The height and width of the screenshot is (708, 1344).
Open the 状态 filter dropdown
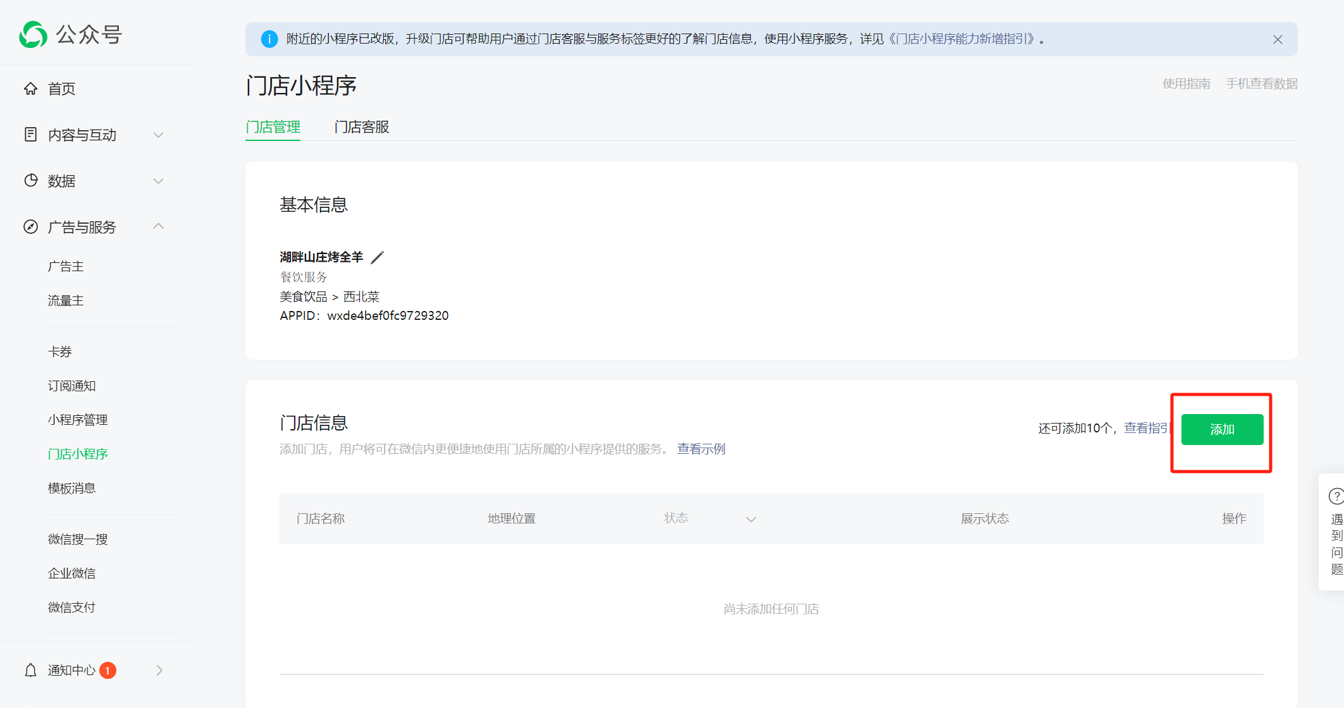[x=751, y=519]
